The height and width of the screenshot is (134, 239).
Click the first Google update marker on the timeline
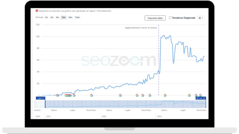pos(58,95)
